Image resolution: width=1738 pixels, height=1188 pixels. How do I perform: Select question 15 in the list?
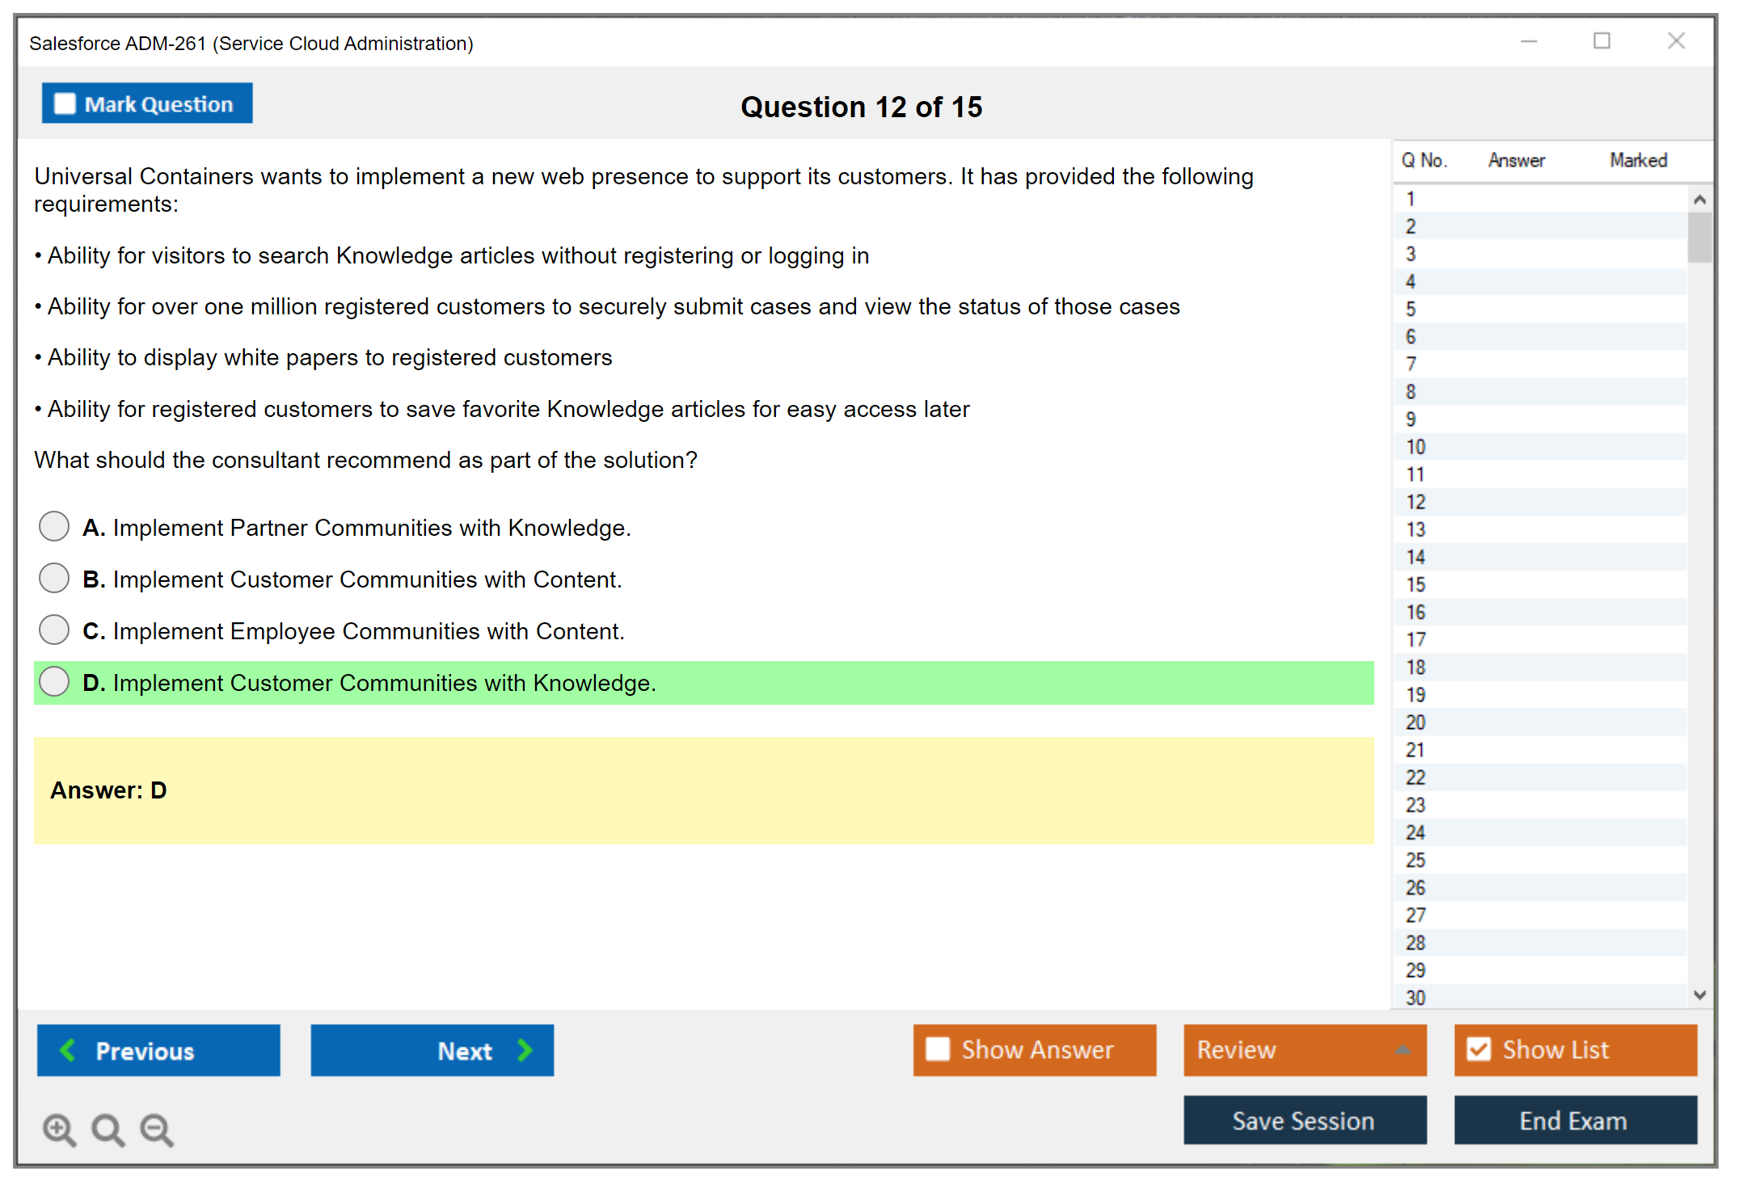pos(1415,584)
